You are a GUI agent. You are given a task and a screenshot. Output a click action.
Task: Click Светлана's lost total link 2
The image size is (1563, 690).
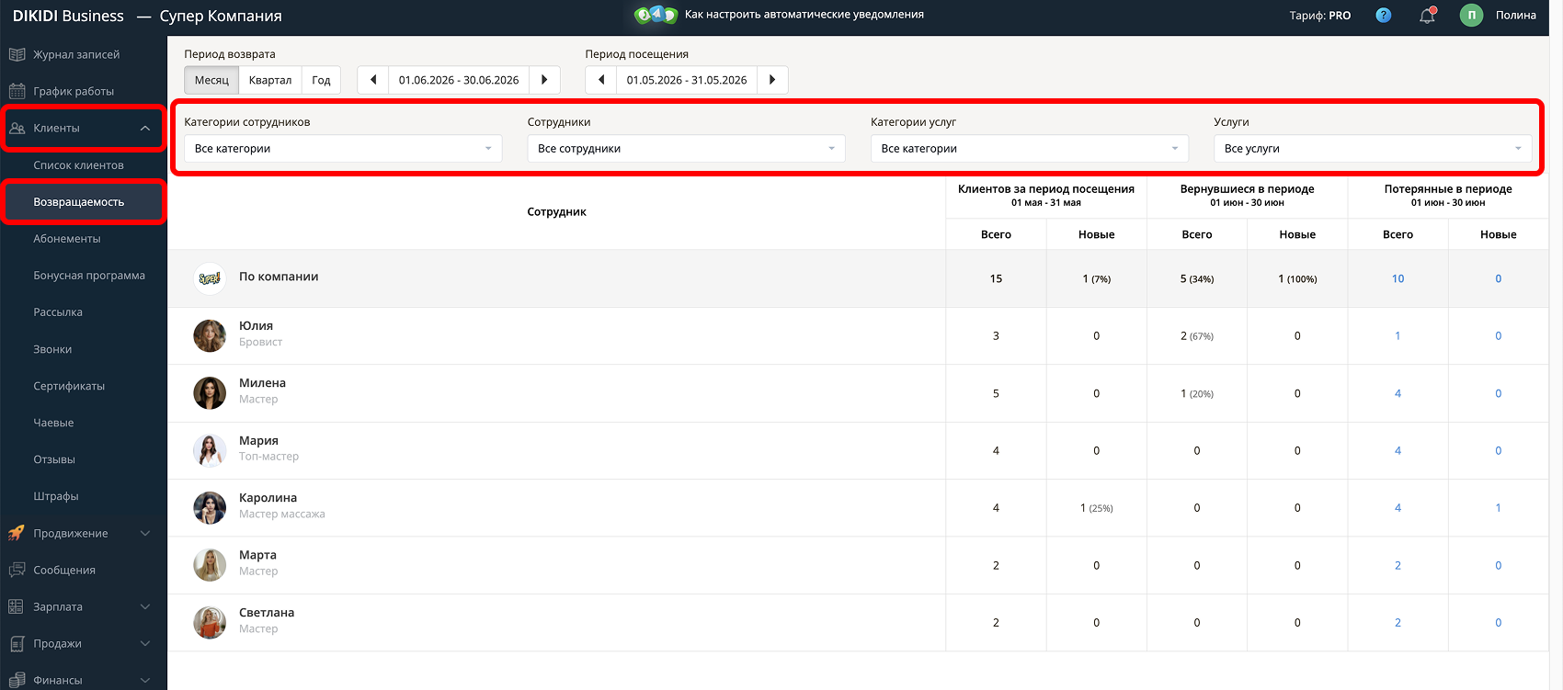(1398, 622)
